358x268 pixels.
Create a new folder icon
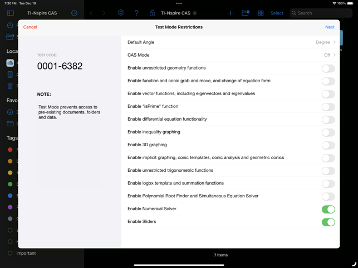click(x=246, y=13)
